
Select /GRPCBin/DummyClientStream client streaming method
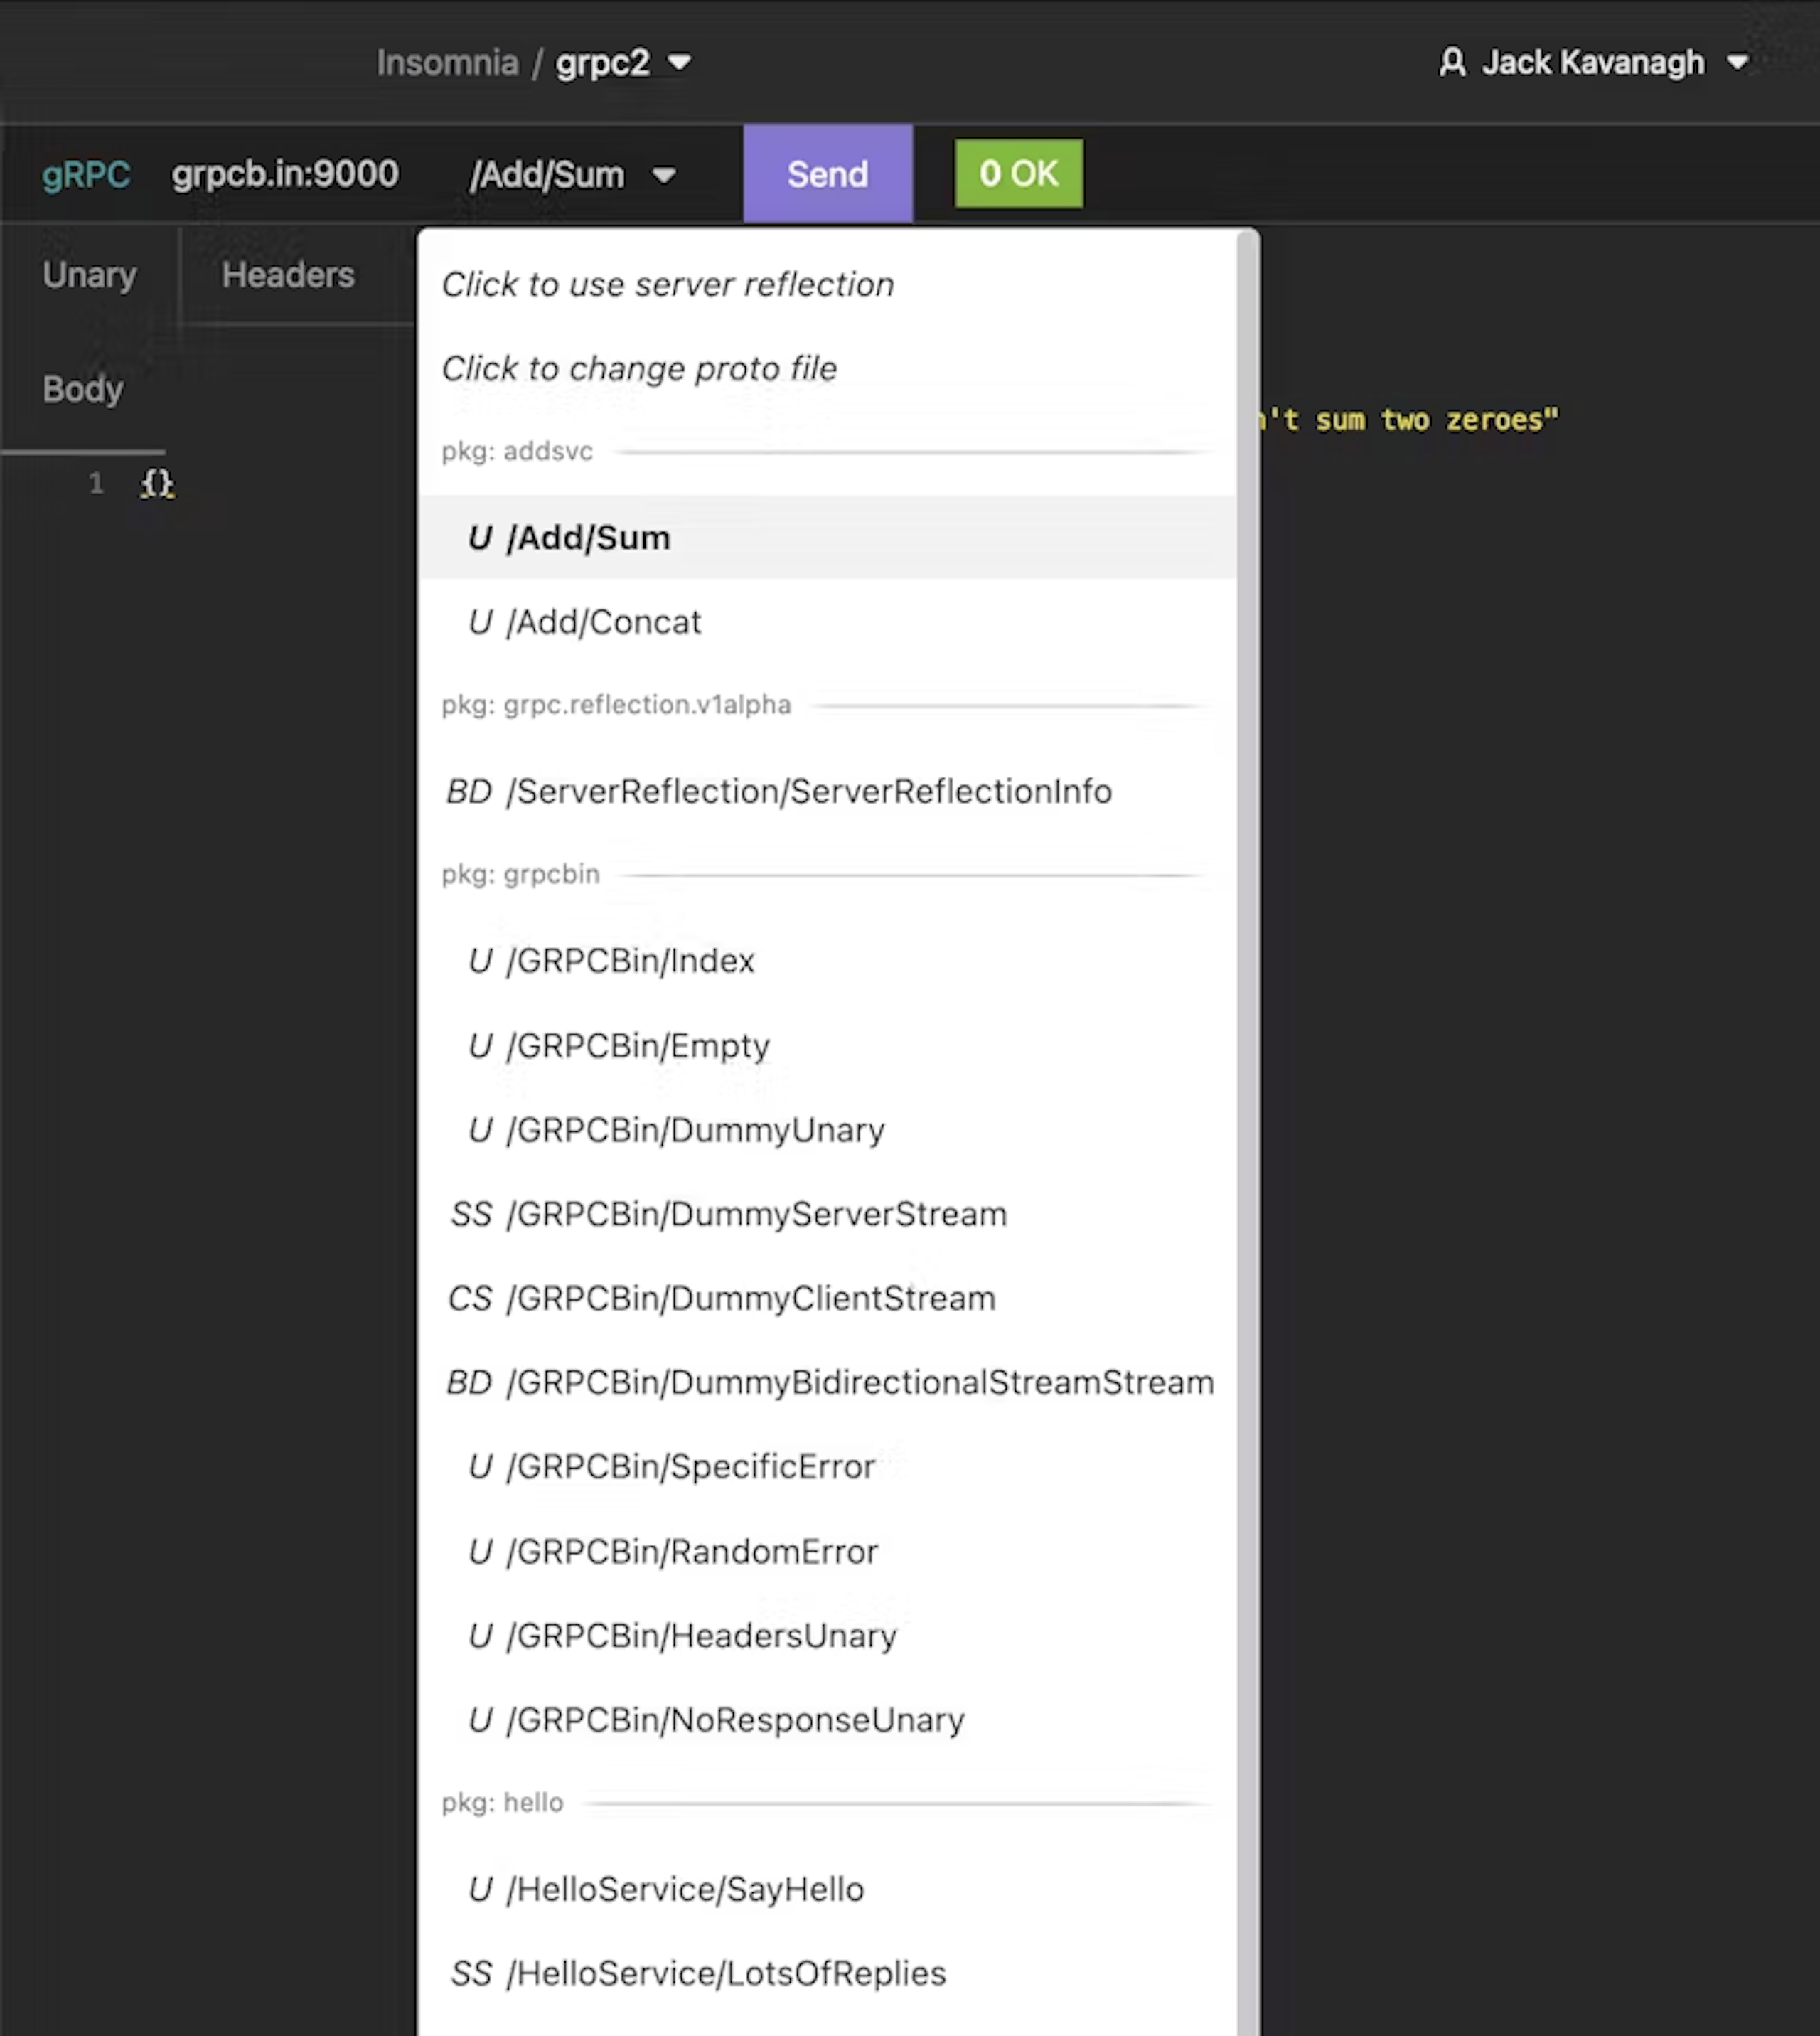pyautogui.click(x=750, y=1298)
